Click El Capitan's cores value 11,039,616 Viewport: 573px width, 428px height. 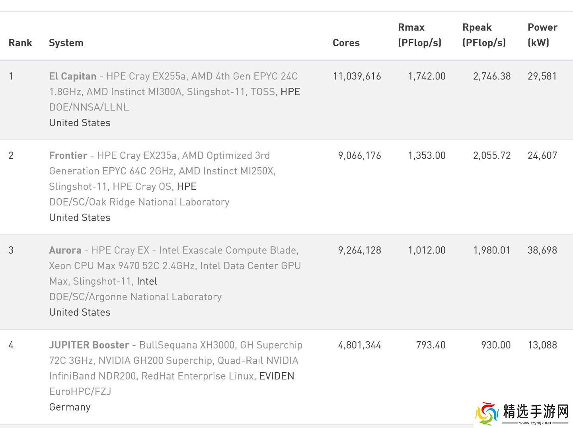click(x=357, y=76)
